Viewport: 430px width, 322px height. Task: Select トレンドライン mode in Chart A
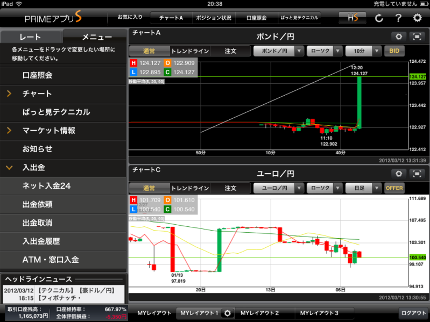pyautogui.click(x=190, y=51)
